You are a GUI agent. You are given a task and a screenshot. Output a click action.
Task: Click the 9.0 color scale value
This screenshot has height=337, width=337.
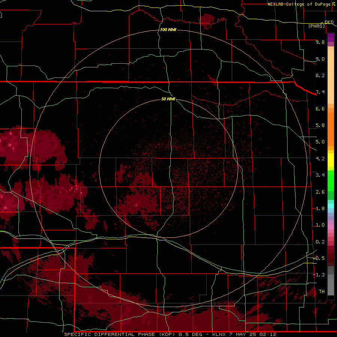(x=320, y=59)
